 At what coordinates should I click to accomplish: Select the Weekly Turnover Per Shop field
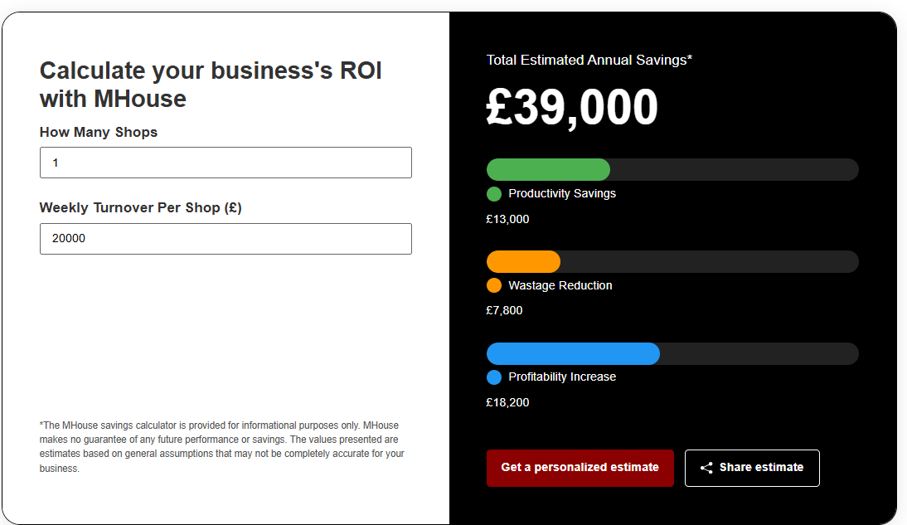click(226, 239)
